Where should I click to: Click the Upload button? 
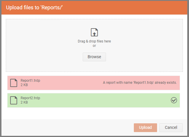pos(145,127)
